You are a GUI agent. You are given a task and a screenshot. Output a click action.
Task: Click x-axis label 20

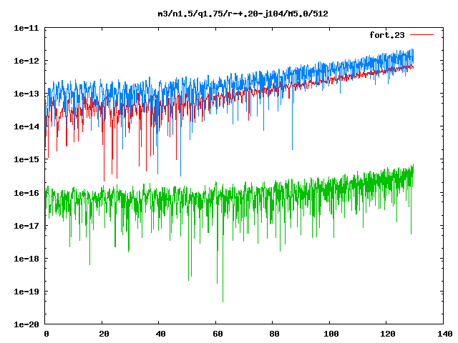tap(104, 334)
